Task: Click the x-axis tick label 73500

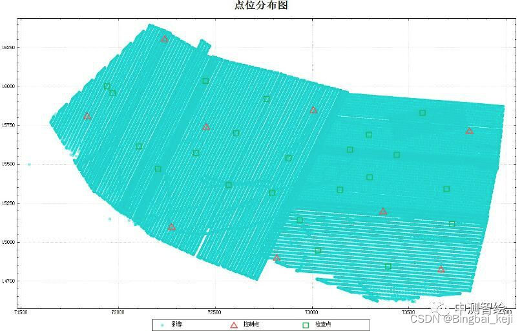Action: tap(408, 312)
